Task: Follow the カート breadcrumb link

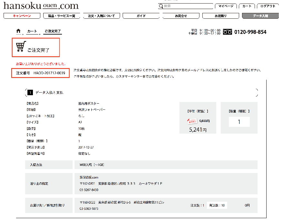Action: [x=32, y=31]
